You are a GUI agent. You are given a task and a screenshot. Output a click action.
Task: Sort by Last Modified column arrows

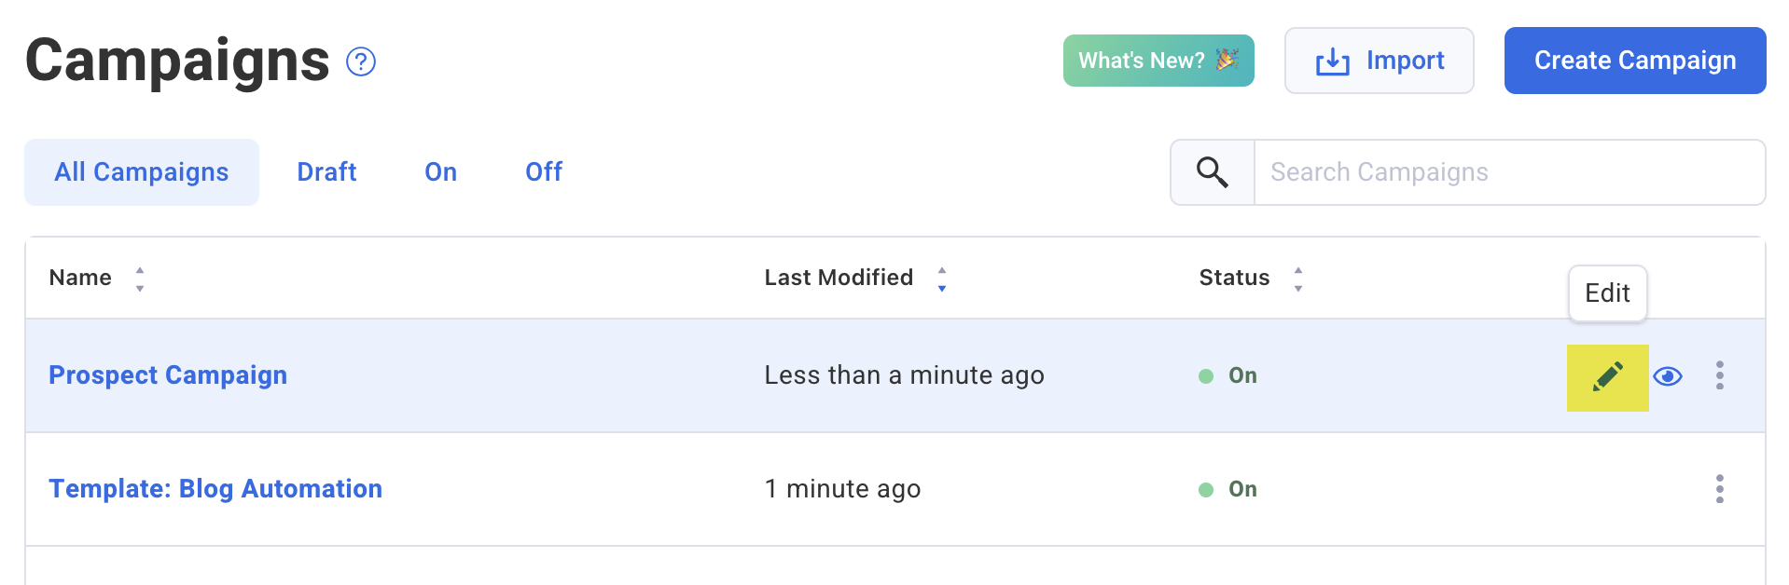click(942, 279)
